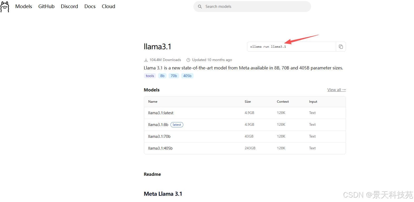Click the Size column header
Image resolution: width=414 pixels, height=202 pixels.
(x=248, y=102)
